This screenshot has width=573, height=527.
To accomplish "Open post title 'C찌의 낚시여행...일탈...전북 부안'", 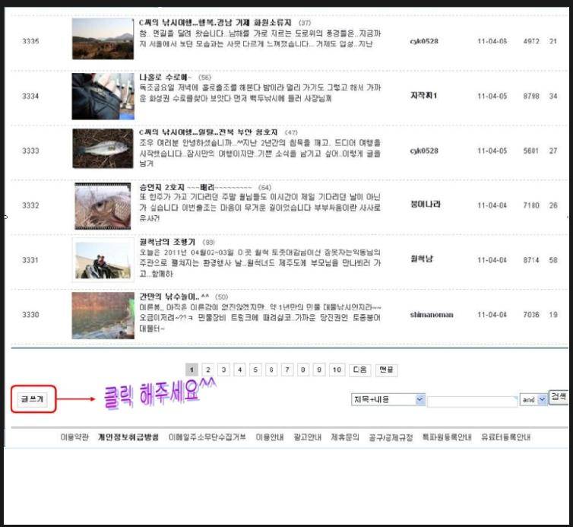I will tap(208, 132).
